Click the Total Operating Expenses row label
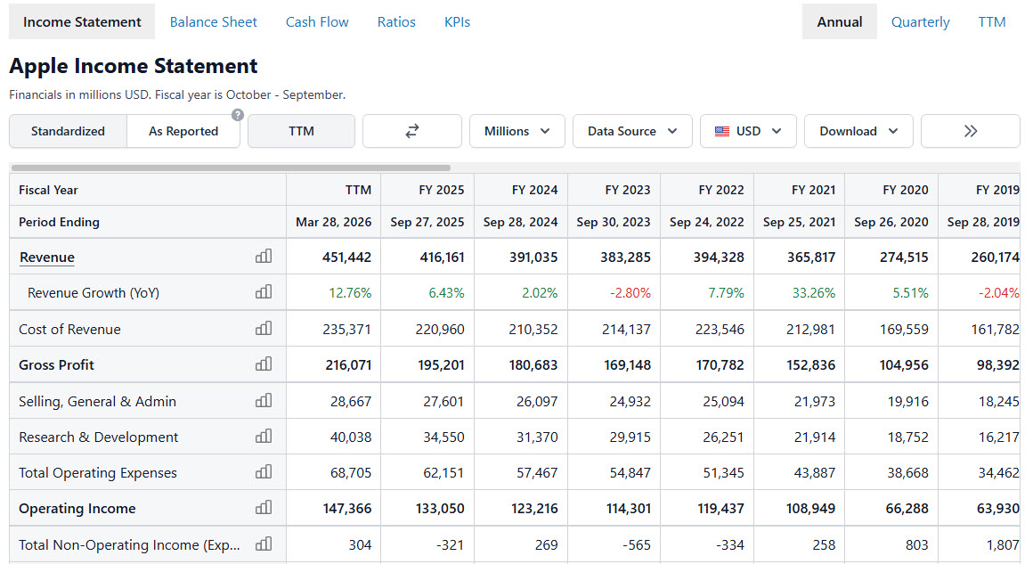This screenshot has width=1033, height=564. click(97, 473)
